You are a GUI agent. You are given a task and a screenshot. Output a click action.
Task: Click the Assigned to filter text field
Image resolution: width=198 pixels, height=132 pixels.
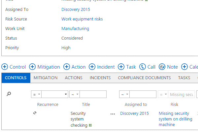pyautogui.click(x=143, y=94)
